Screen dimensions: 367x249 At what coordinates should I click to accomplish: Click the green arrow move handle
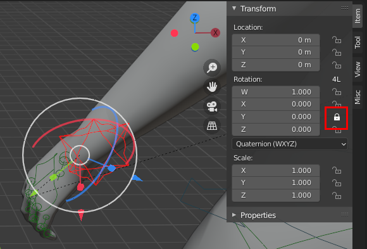(x=34, y=193)
